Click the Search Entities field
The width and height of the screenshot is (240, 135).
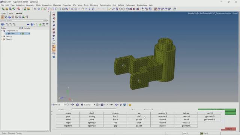point(22,21)
